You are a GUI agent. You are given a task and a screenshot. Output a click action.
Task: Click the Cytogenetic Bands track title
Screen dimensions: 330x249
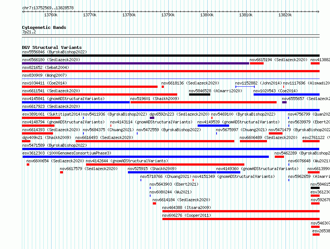44,27
